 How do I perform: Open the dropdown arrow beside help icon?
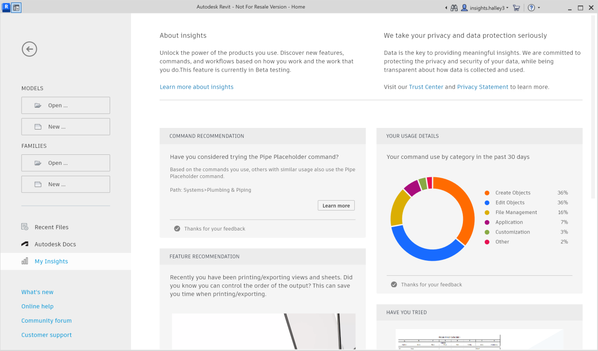pos(539,8)
